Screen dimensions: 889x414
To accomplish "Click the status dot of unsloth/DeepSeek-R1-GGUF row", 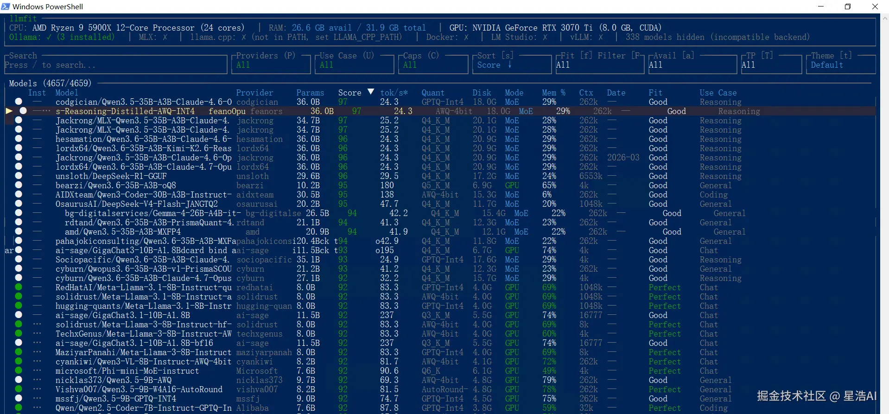I will (19, 176).
